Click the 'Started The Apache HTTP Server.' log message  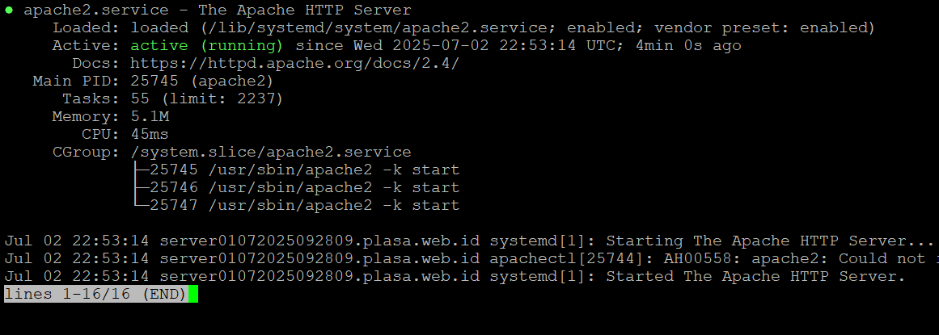755,276
